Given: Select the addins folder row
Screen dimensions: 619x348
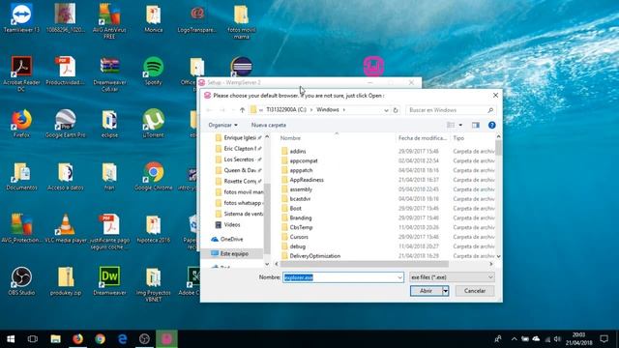Looking at the screenshot, I should (x=298, y=152).
